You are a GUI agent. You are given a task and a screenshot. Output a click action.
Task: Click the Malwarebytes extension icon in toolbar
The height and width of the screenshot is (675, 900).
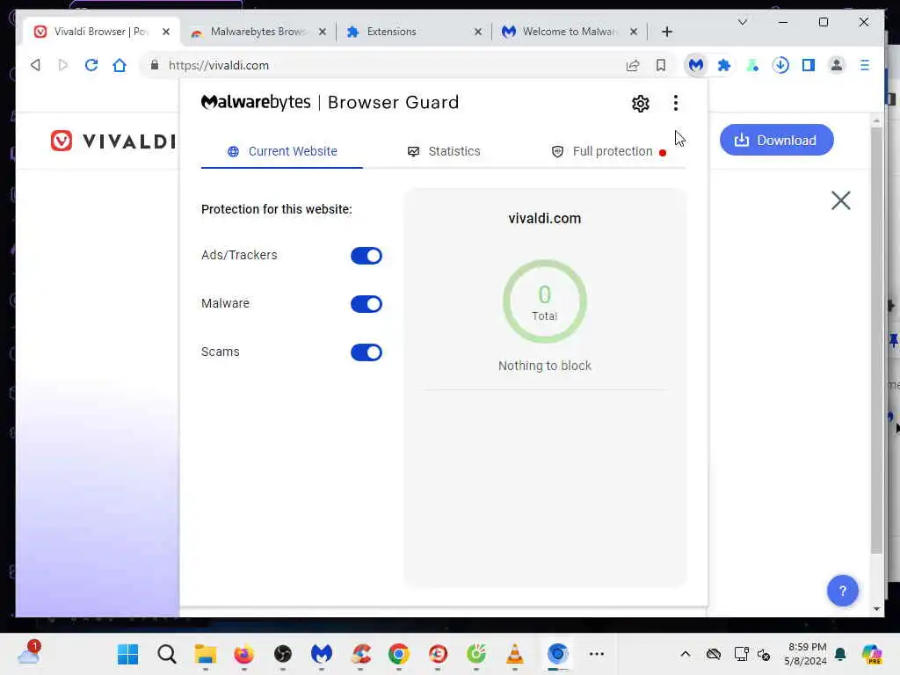pos(696,65)
